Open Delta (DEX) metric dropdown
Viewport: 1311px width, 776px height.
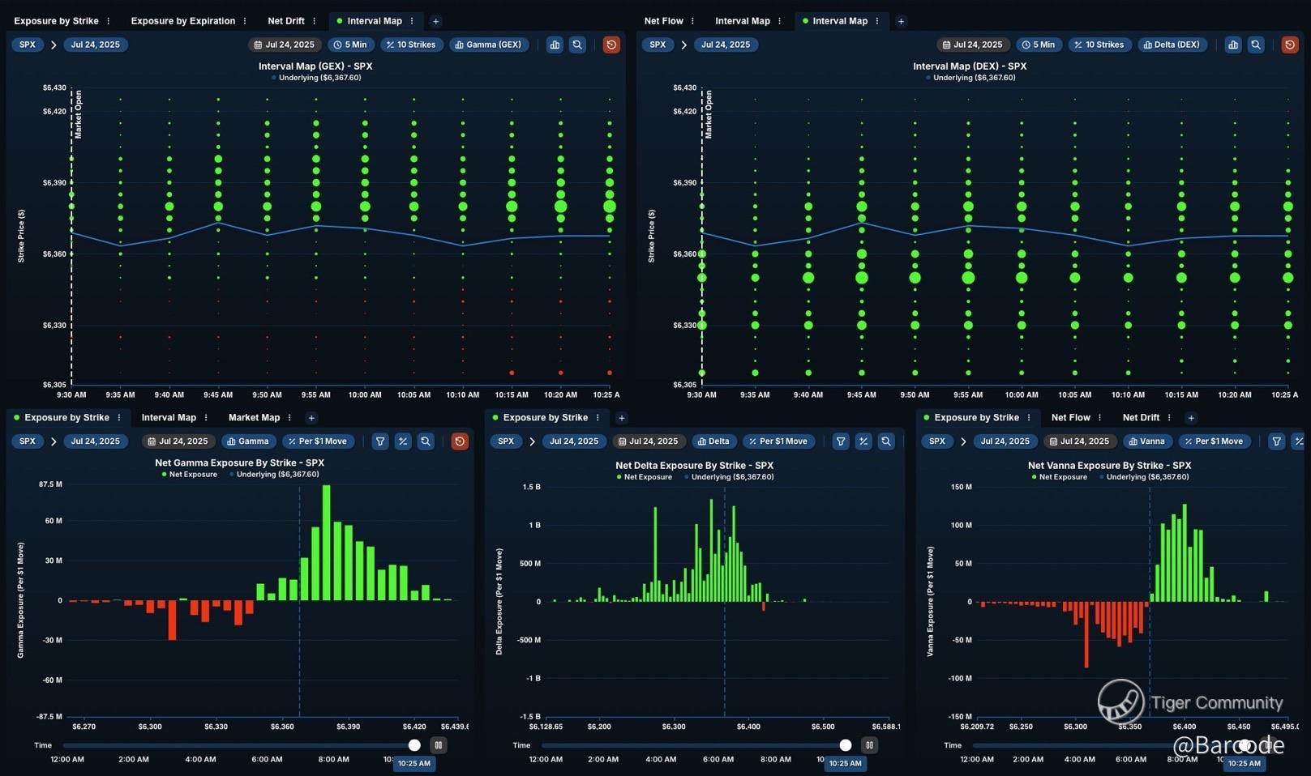(1171, 45)
